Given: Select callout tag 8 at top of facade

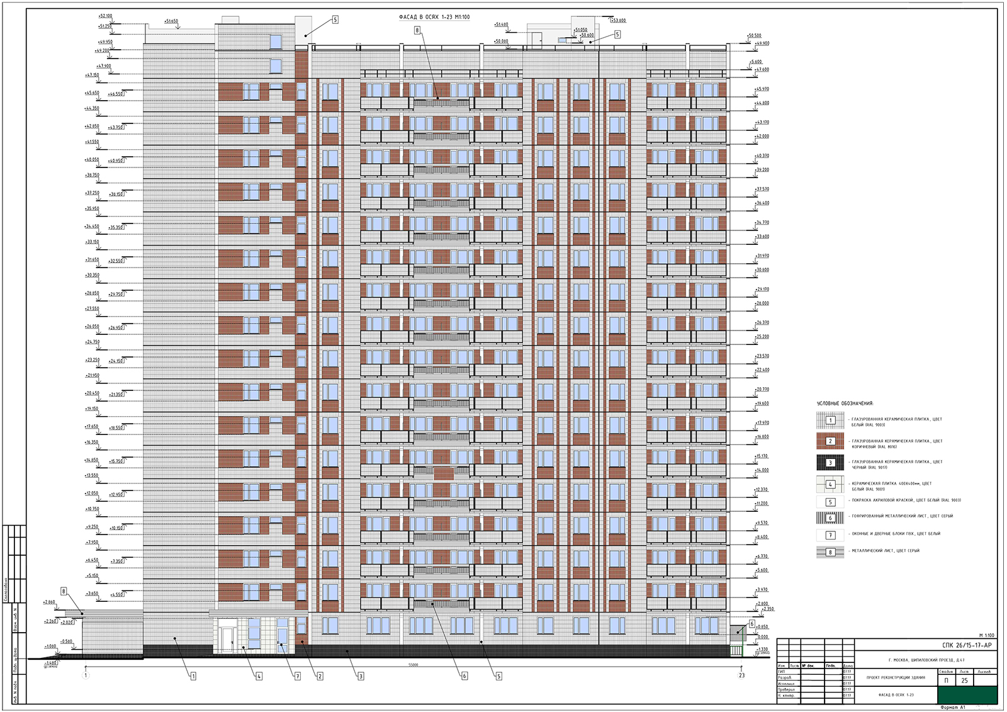Looking at the screenshot, I should point(417,30).
